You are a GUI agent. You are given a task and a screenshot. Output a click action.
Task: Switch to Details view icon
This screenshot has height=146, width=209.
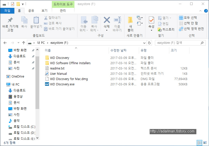click(x=199, y=143)
